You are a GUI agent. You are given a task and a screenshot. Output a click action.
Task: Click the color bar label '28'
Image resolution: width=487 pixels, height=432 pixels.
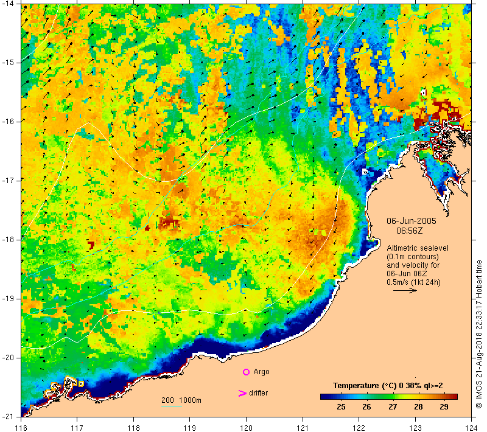tap(418, 407)
